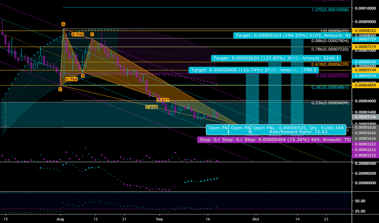The height and width of the screenshot is (223, 379).
Task: Click the Stop 0.00000404 (15.38%) label
Action: coord(298,140)
